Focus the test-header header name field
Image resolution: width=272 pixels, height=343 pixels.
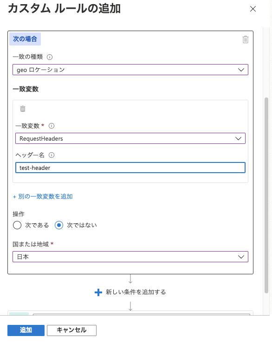pyautogui.click(x=130, y=168)
